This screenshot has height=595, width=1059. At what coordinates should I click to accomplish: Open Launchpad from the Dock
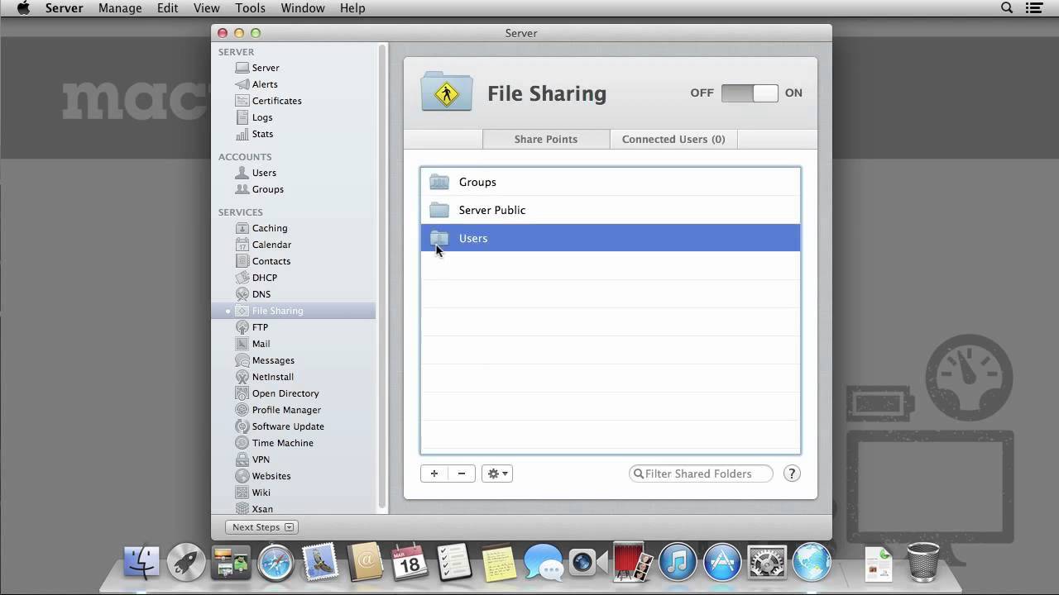click(186, 563)
